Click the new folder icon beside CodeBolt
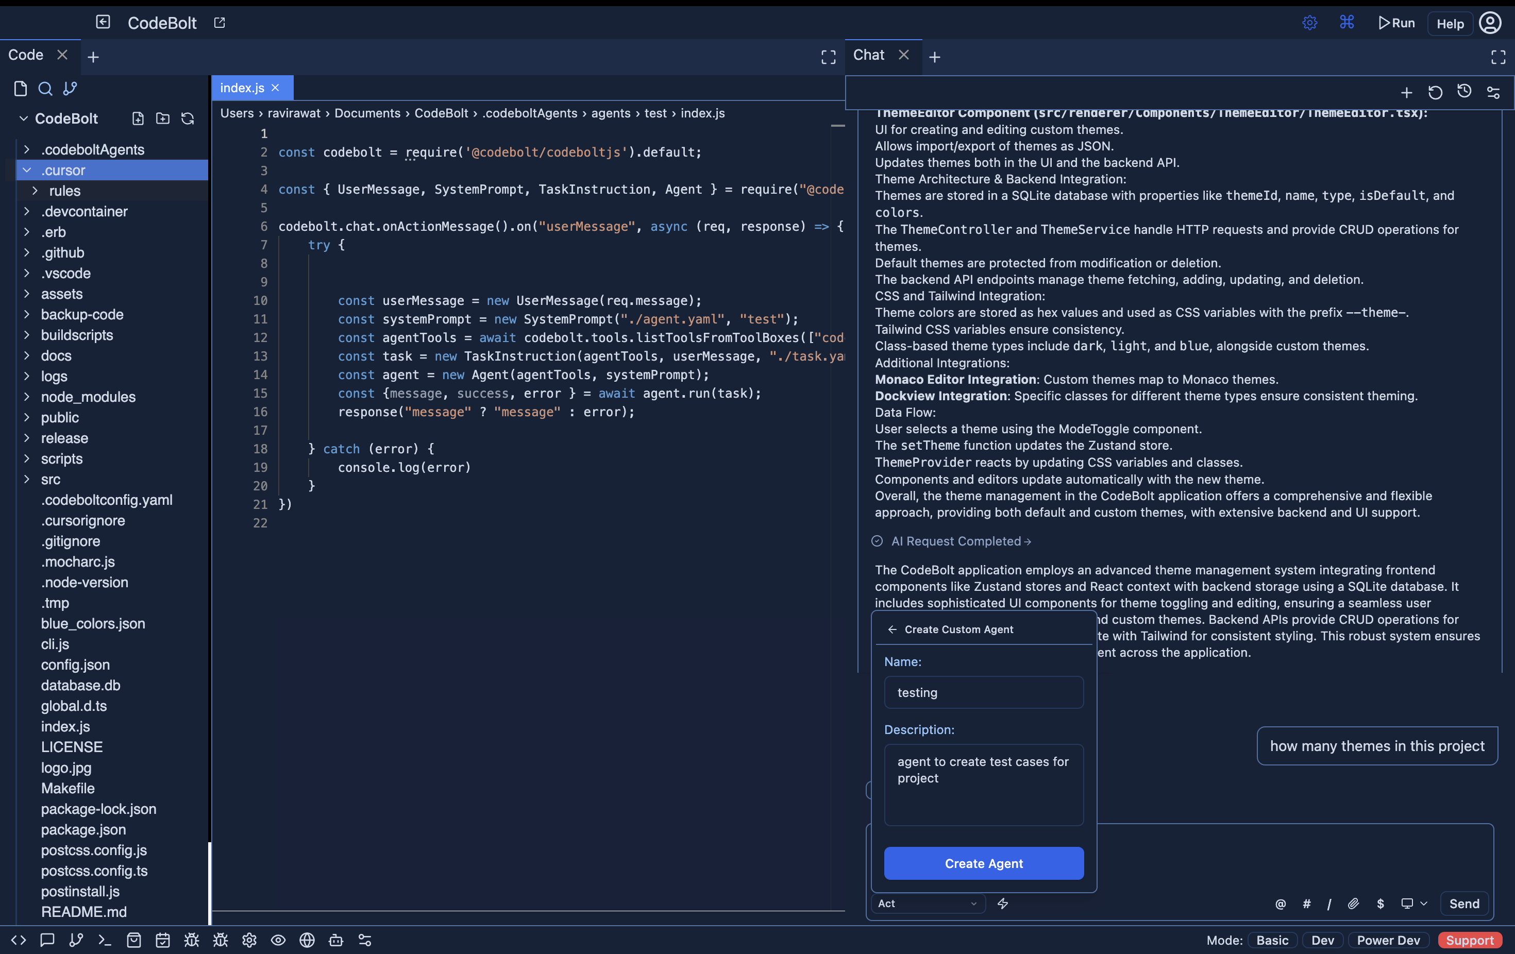This screenshot has width=1515, height=954. (163, 118)
